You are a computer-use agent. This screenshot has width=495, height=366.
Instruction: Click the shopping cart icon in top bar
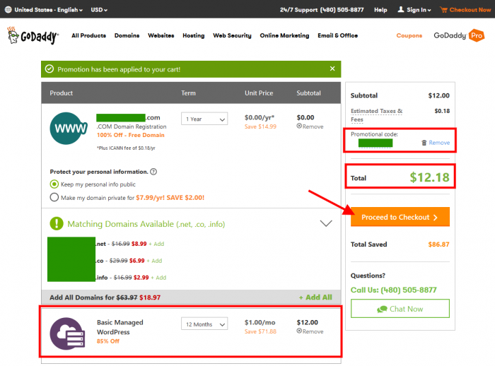tap(443, 10)
